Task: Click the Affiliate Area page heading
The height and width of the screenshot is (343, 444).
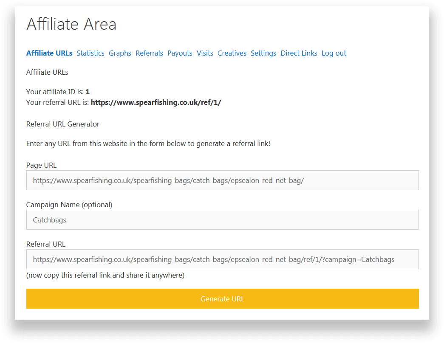Action: 71,24
